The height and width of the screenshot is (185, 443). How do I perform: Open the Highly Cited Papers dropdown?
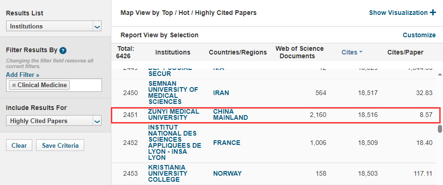pos(54,121)
